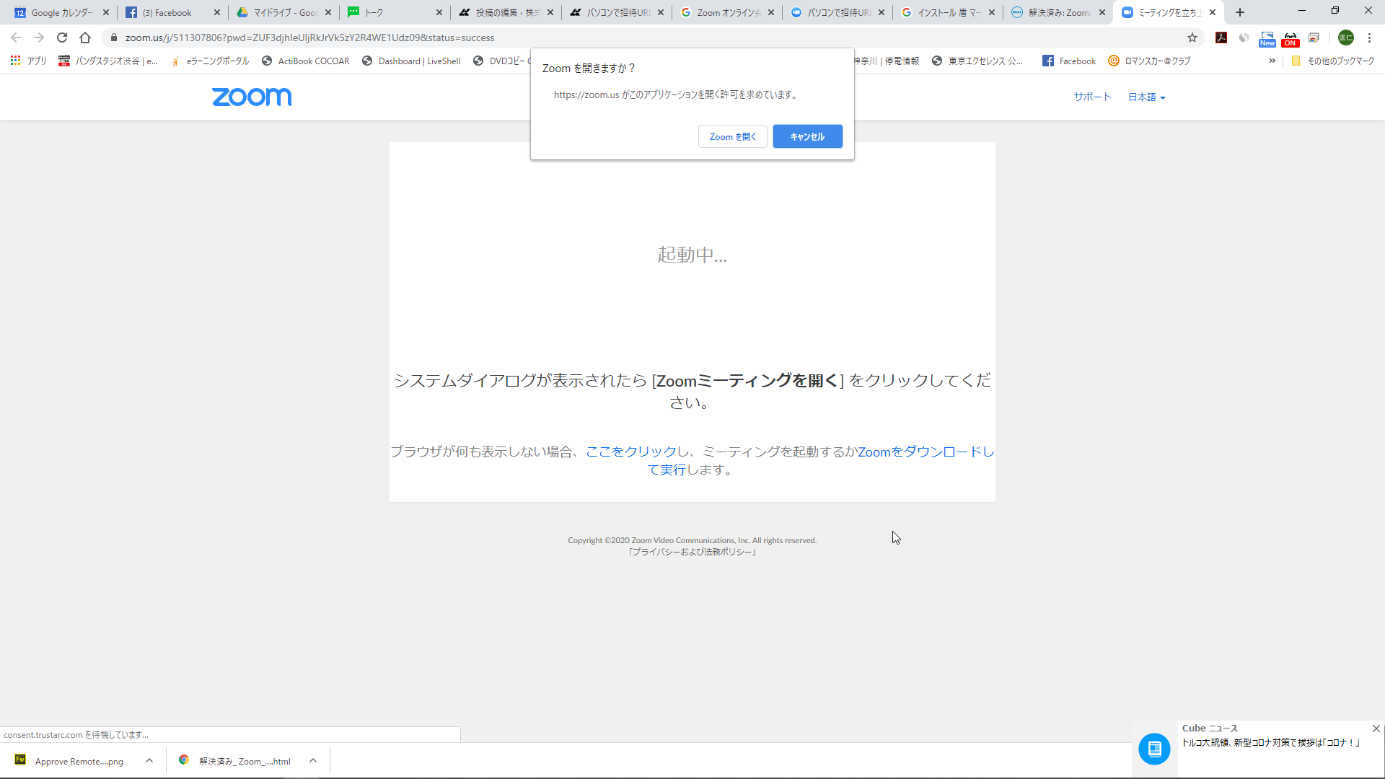Click the browser back arrow
Screen dimensions: 1385x779
(16, 38)
